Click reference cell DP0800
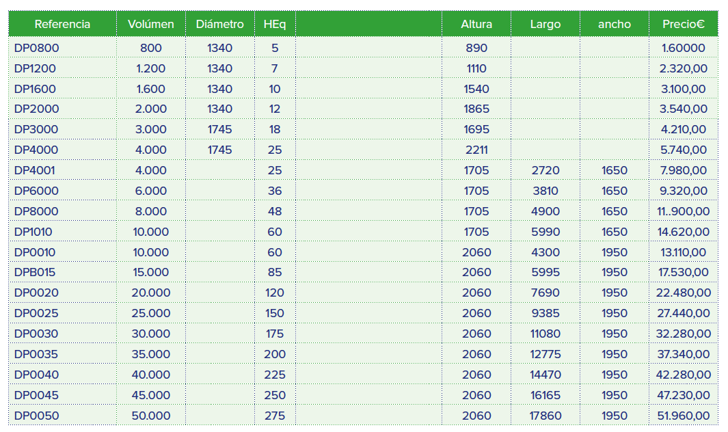 pos(36,48)
